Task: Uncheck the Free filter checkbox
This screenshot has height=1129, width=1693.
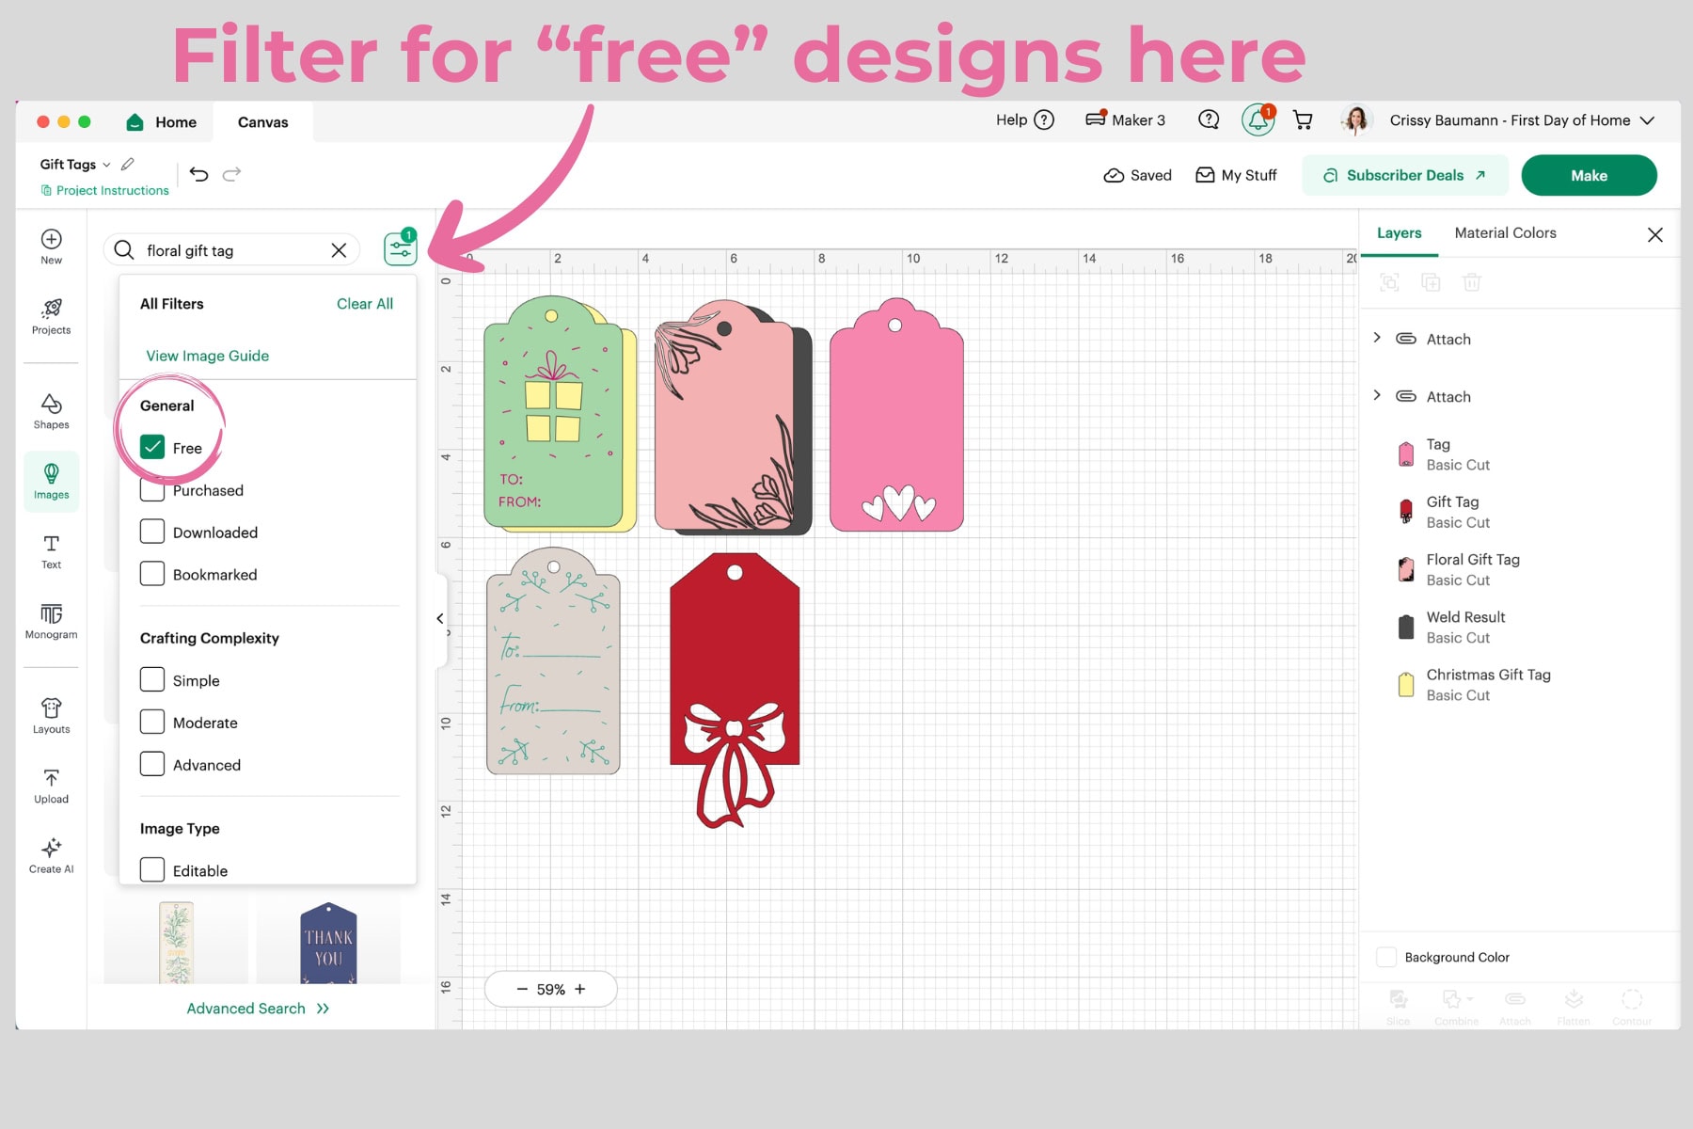Action: point(152,448)
